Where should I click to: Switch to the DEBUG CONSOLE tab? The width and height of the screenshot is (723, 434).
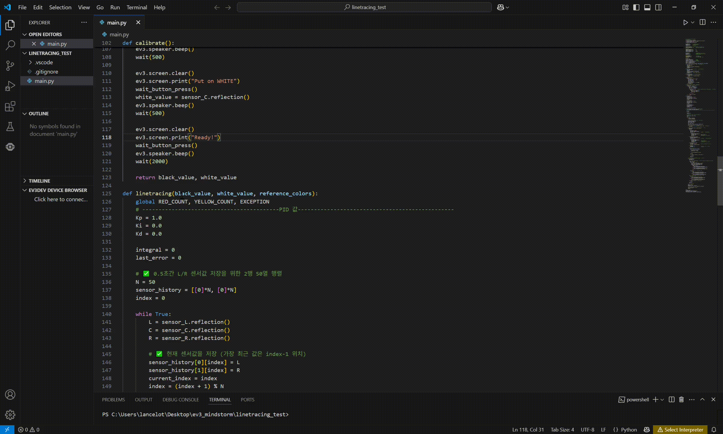click(x=181, y=400)
